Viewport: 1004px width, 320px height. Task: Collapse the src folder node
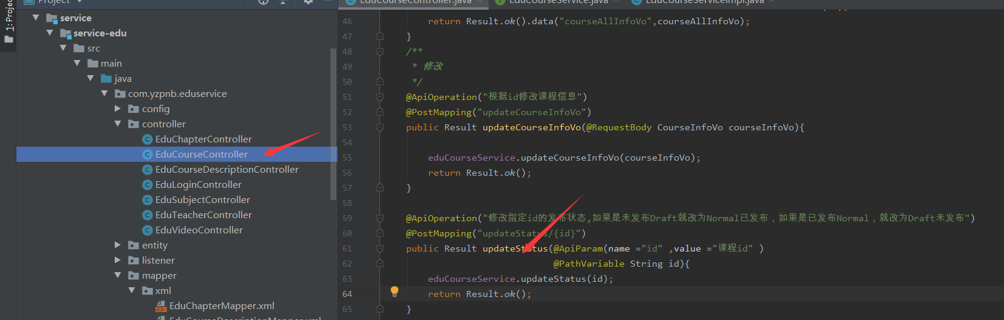coord(63,48)
